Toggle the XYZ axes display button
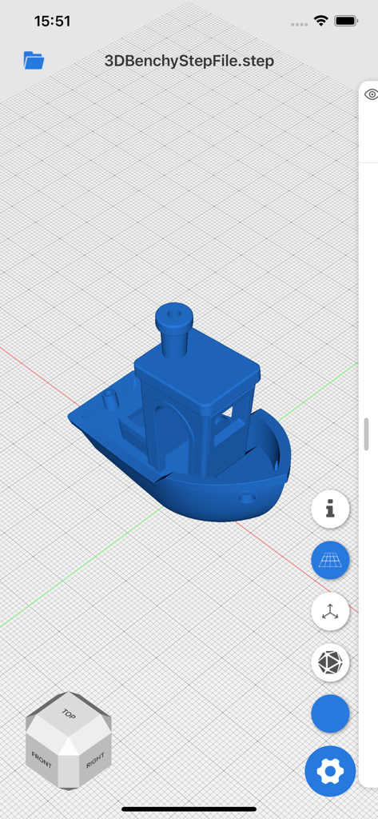The height and width of the screenshot is (819, 378). pos(330,611)
